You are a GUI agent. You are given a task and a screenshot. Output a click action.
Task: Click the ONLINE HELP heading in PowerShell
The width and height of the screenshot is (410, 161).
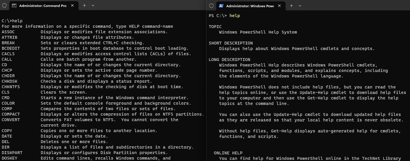[x=228, y=153]
